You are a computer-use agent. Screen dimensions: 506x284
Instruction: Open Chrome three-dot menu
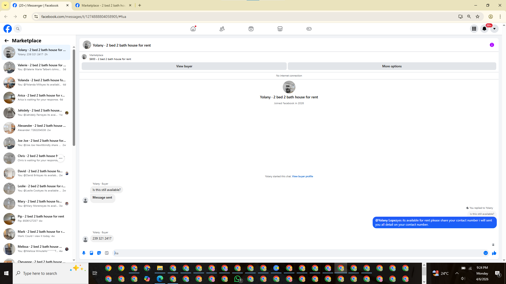coord(500,17)
